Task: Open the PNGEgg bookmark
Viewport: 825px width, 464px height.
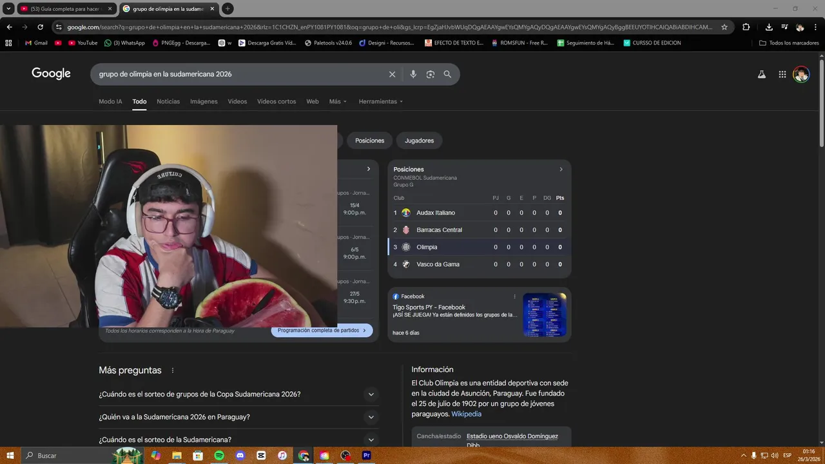Action: (181, 43)
